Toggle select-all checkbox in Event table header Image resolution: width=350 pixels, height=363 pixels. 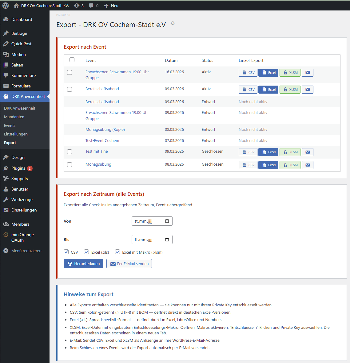(x=72, y=60)
